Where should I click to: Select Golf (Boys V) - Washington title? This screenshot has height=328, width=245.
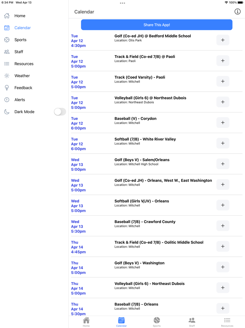tap(140, 263)
